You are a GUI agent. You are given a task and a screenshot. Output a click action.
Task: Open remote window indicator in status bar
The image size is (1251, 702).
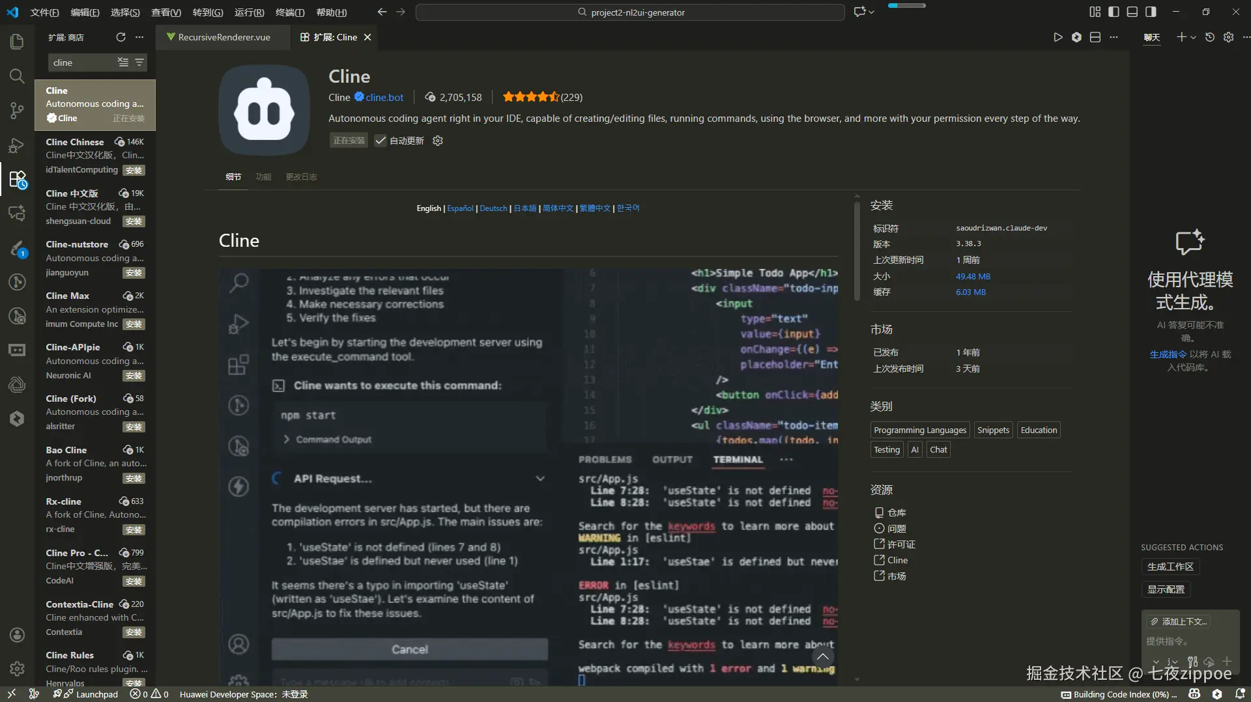point(12,694)
